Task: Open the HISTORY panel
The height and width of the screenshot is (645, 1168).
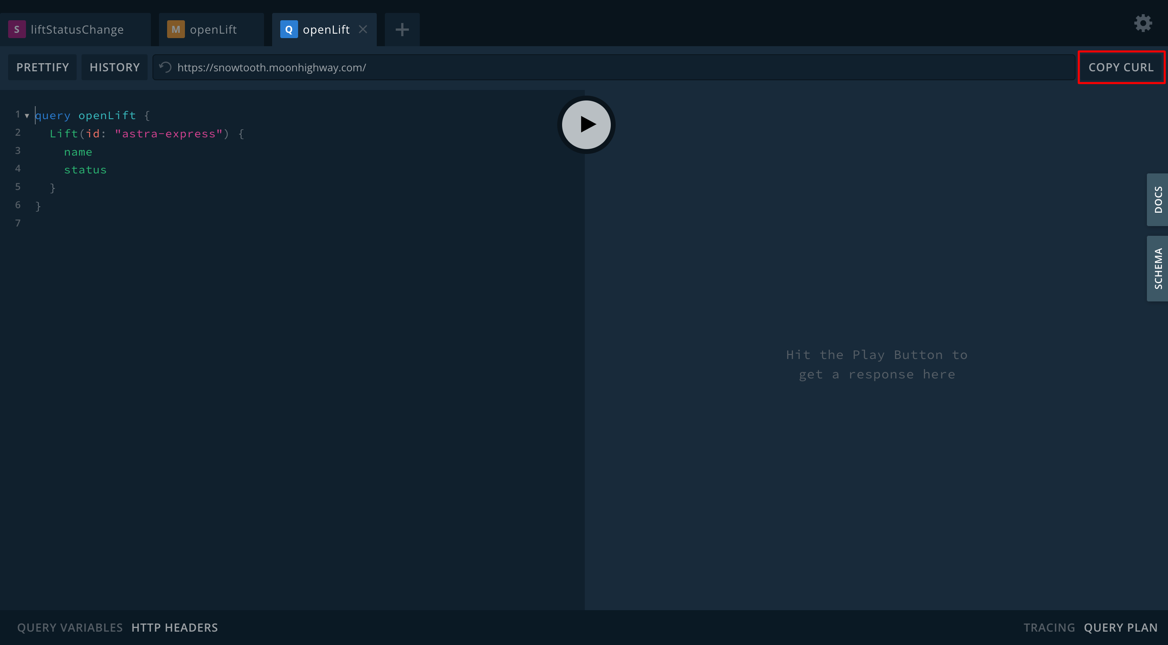Action: (115, 68)
